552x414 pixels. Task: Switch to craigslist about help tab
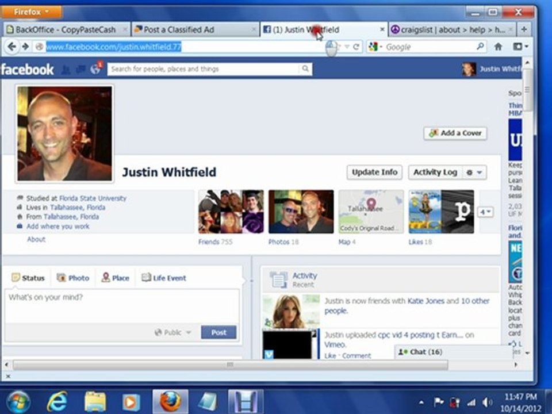453,29
